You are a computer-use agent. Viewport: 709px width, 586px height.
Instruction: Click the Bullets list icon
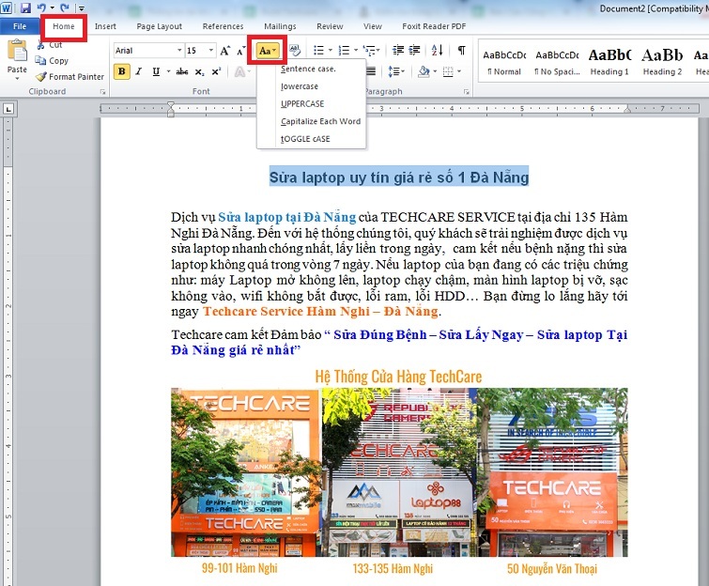tap(318, 50)
